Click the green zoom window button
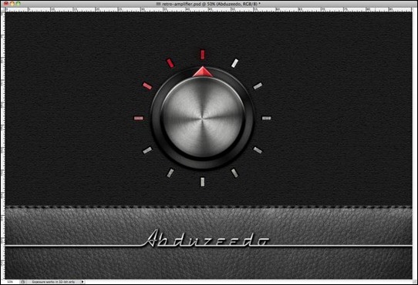 (19, 4)
